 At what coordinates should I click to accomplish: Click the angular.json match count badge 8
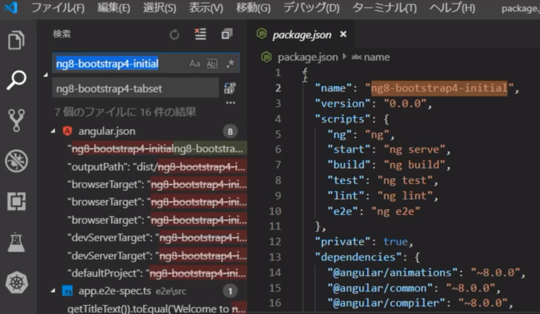point(230,131)
